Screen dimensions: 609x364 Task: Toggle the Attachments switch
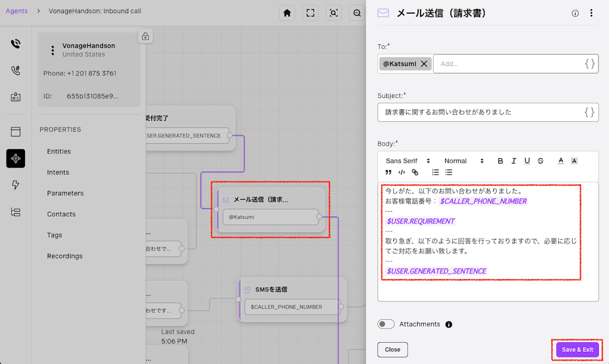pyautogui.click(x=386, y=324)
